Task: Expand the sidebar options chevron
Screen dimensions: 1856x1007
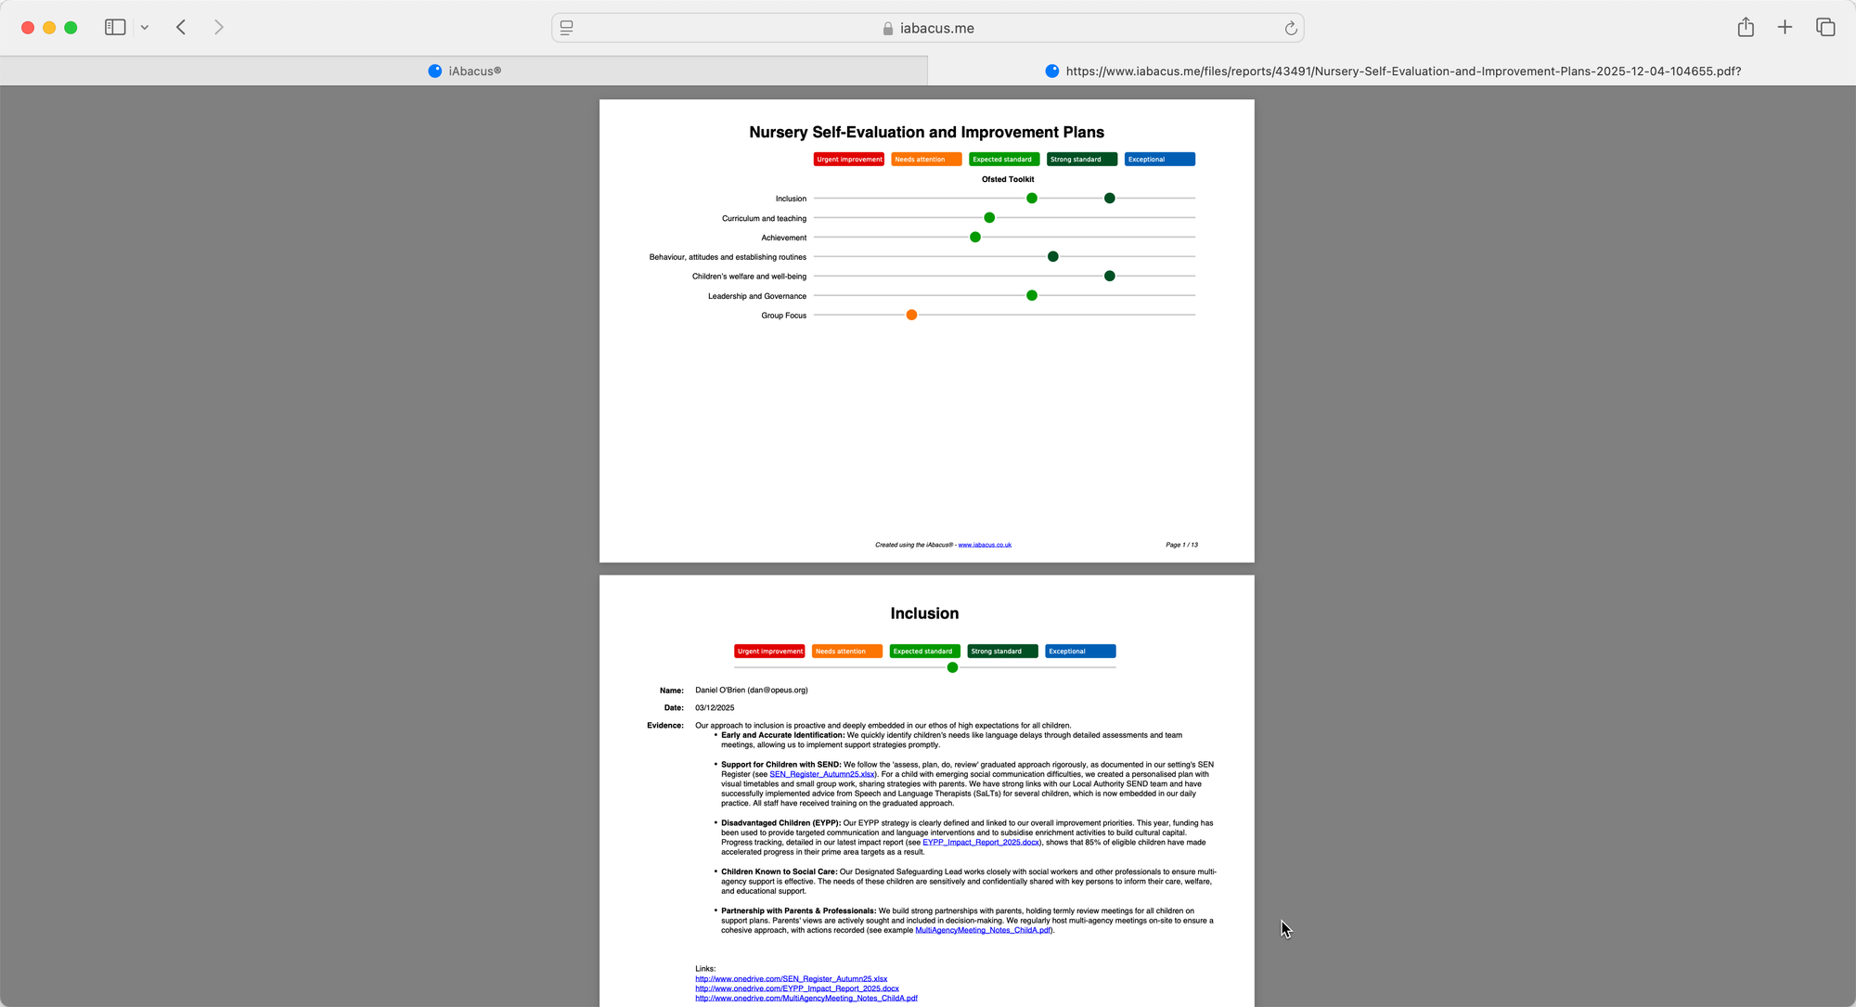Action: [x=145, y=28]
